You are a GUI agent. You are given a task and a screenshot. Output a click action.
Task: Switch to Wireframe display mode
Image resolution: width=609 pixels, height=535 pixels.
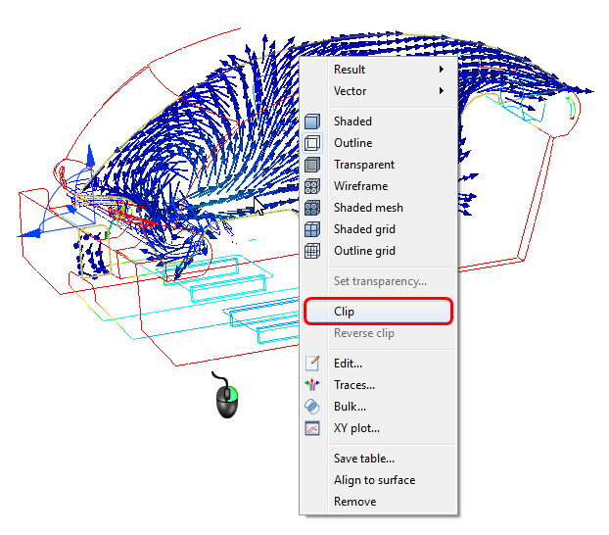(x=378, y=186)
